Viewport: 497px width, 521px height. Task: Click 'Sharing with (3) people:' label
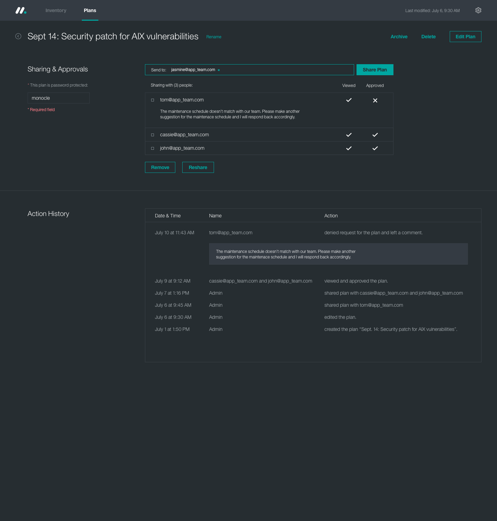[x=172, y=85]
